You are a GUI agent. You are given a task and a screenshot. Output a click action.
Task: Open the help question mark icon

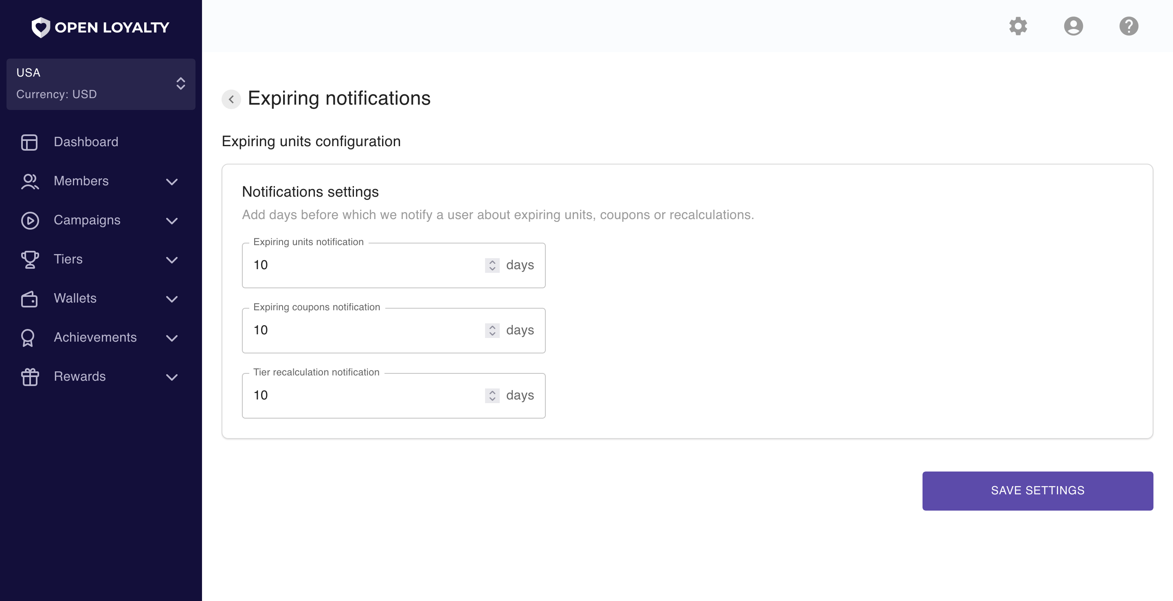click(x=1128, y=26)
